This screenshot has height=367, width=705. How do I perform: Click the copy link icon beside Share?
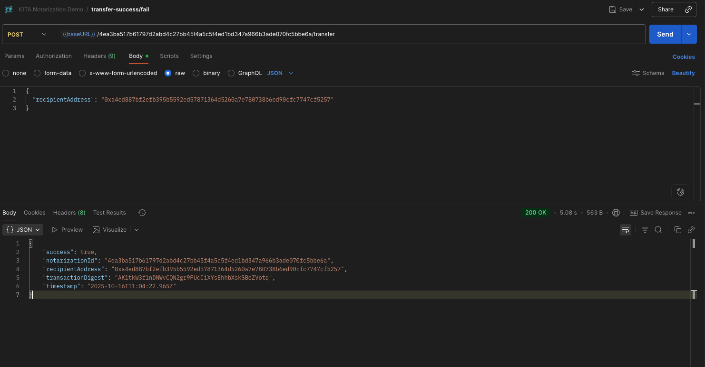[688, 9]
